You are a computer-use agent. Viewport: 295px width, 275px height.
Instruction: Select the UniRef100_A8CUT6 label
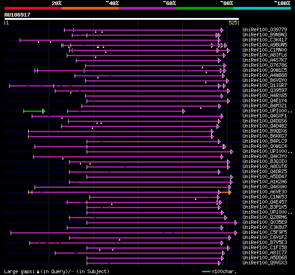click(265, 167)
